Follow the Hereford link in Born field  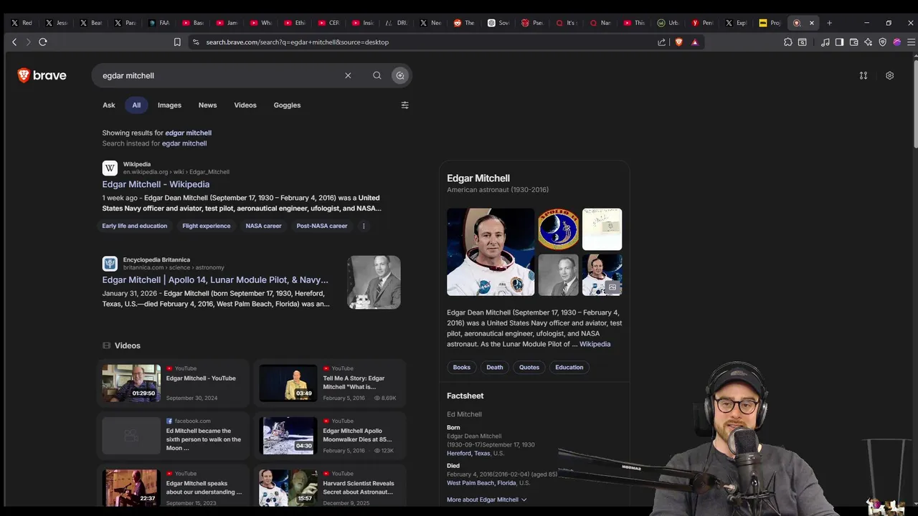point(459,454)
